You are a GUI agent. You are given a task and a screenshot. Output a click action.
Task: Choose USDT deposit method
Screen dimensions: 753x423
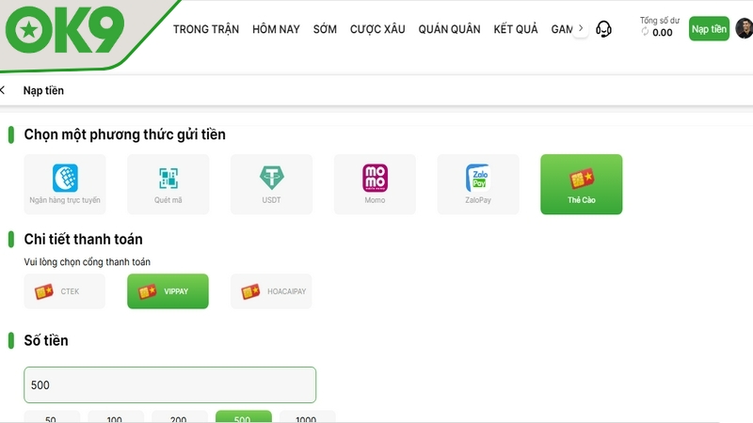tap(271, 184)
